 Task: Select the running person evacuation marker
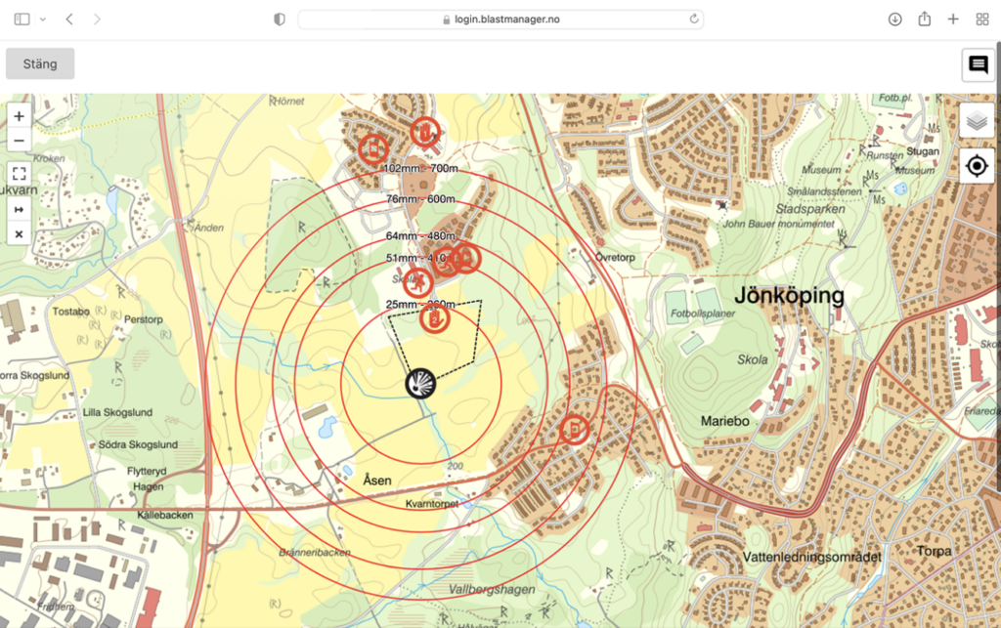coord(417,283)
